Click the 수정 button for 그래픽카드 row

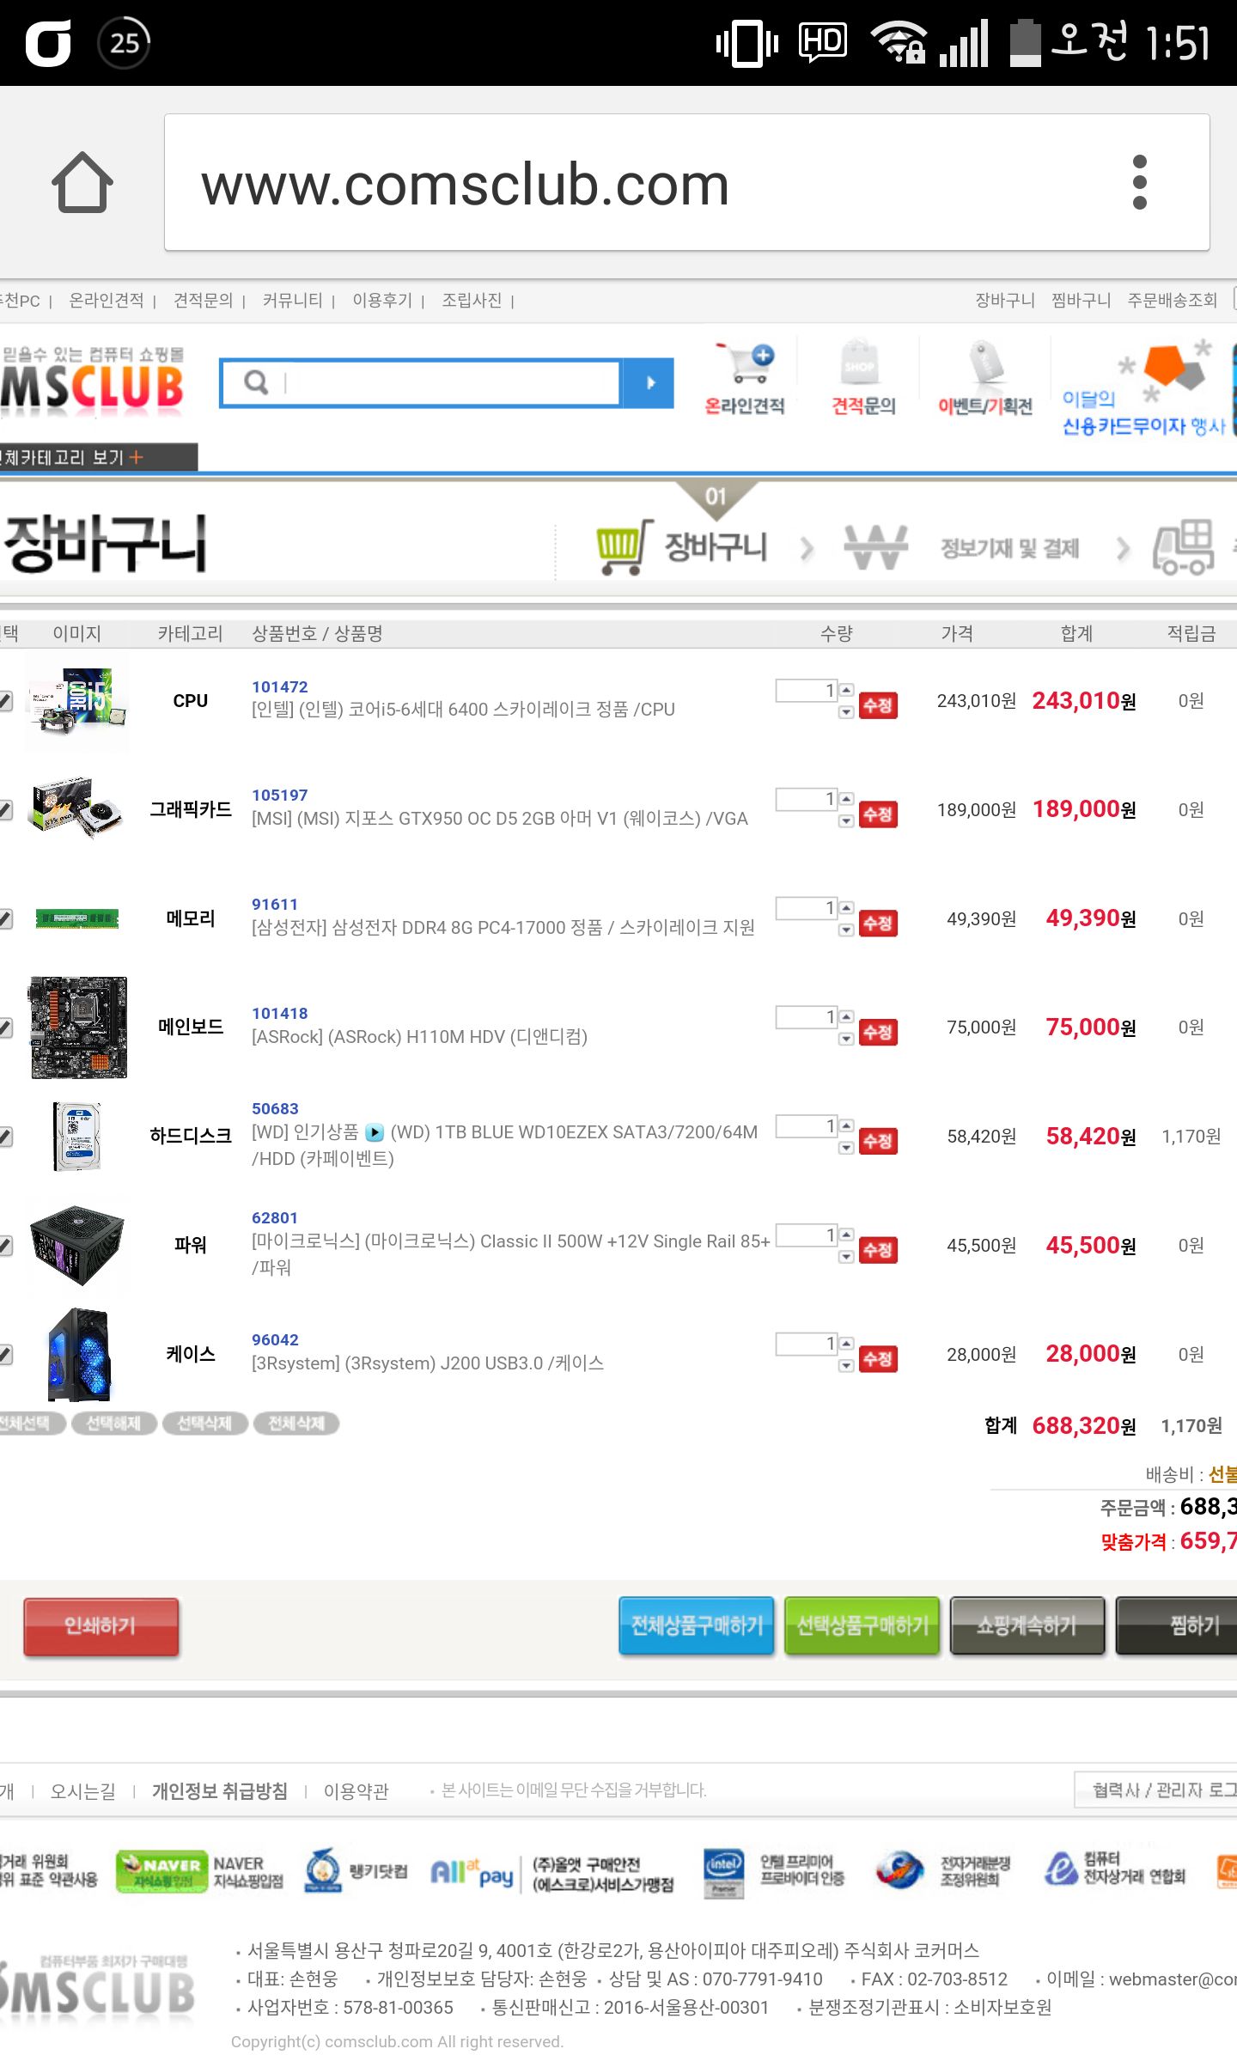(878, 814)
